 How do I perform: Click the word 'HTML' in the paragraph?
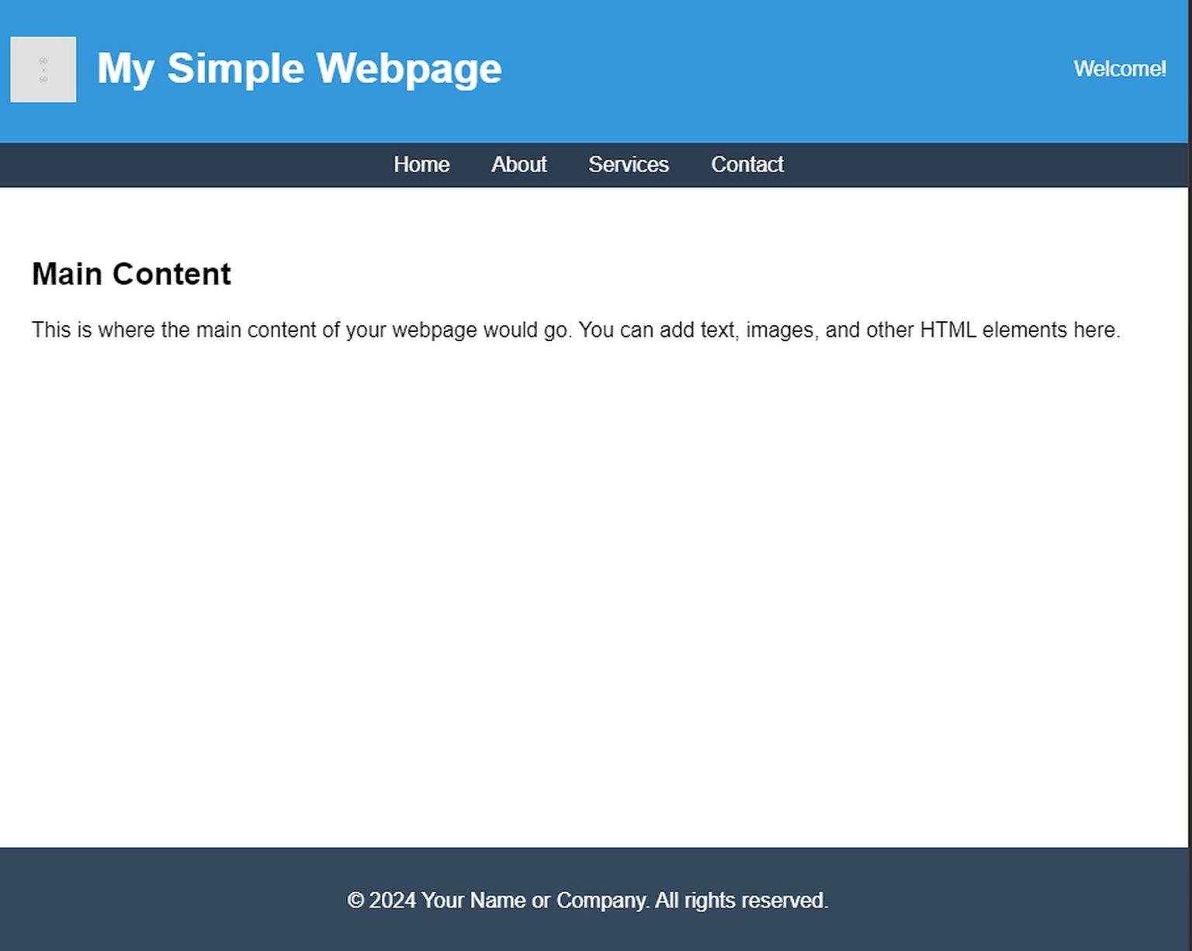pyautogui.click(x=948, y=330)
